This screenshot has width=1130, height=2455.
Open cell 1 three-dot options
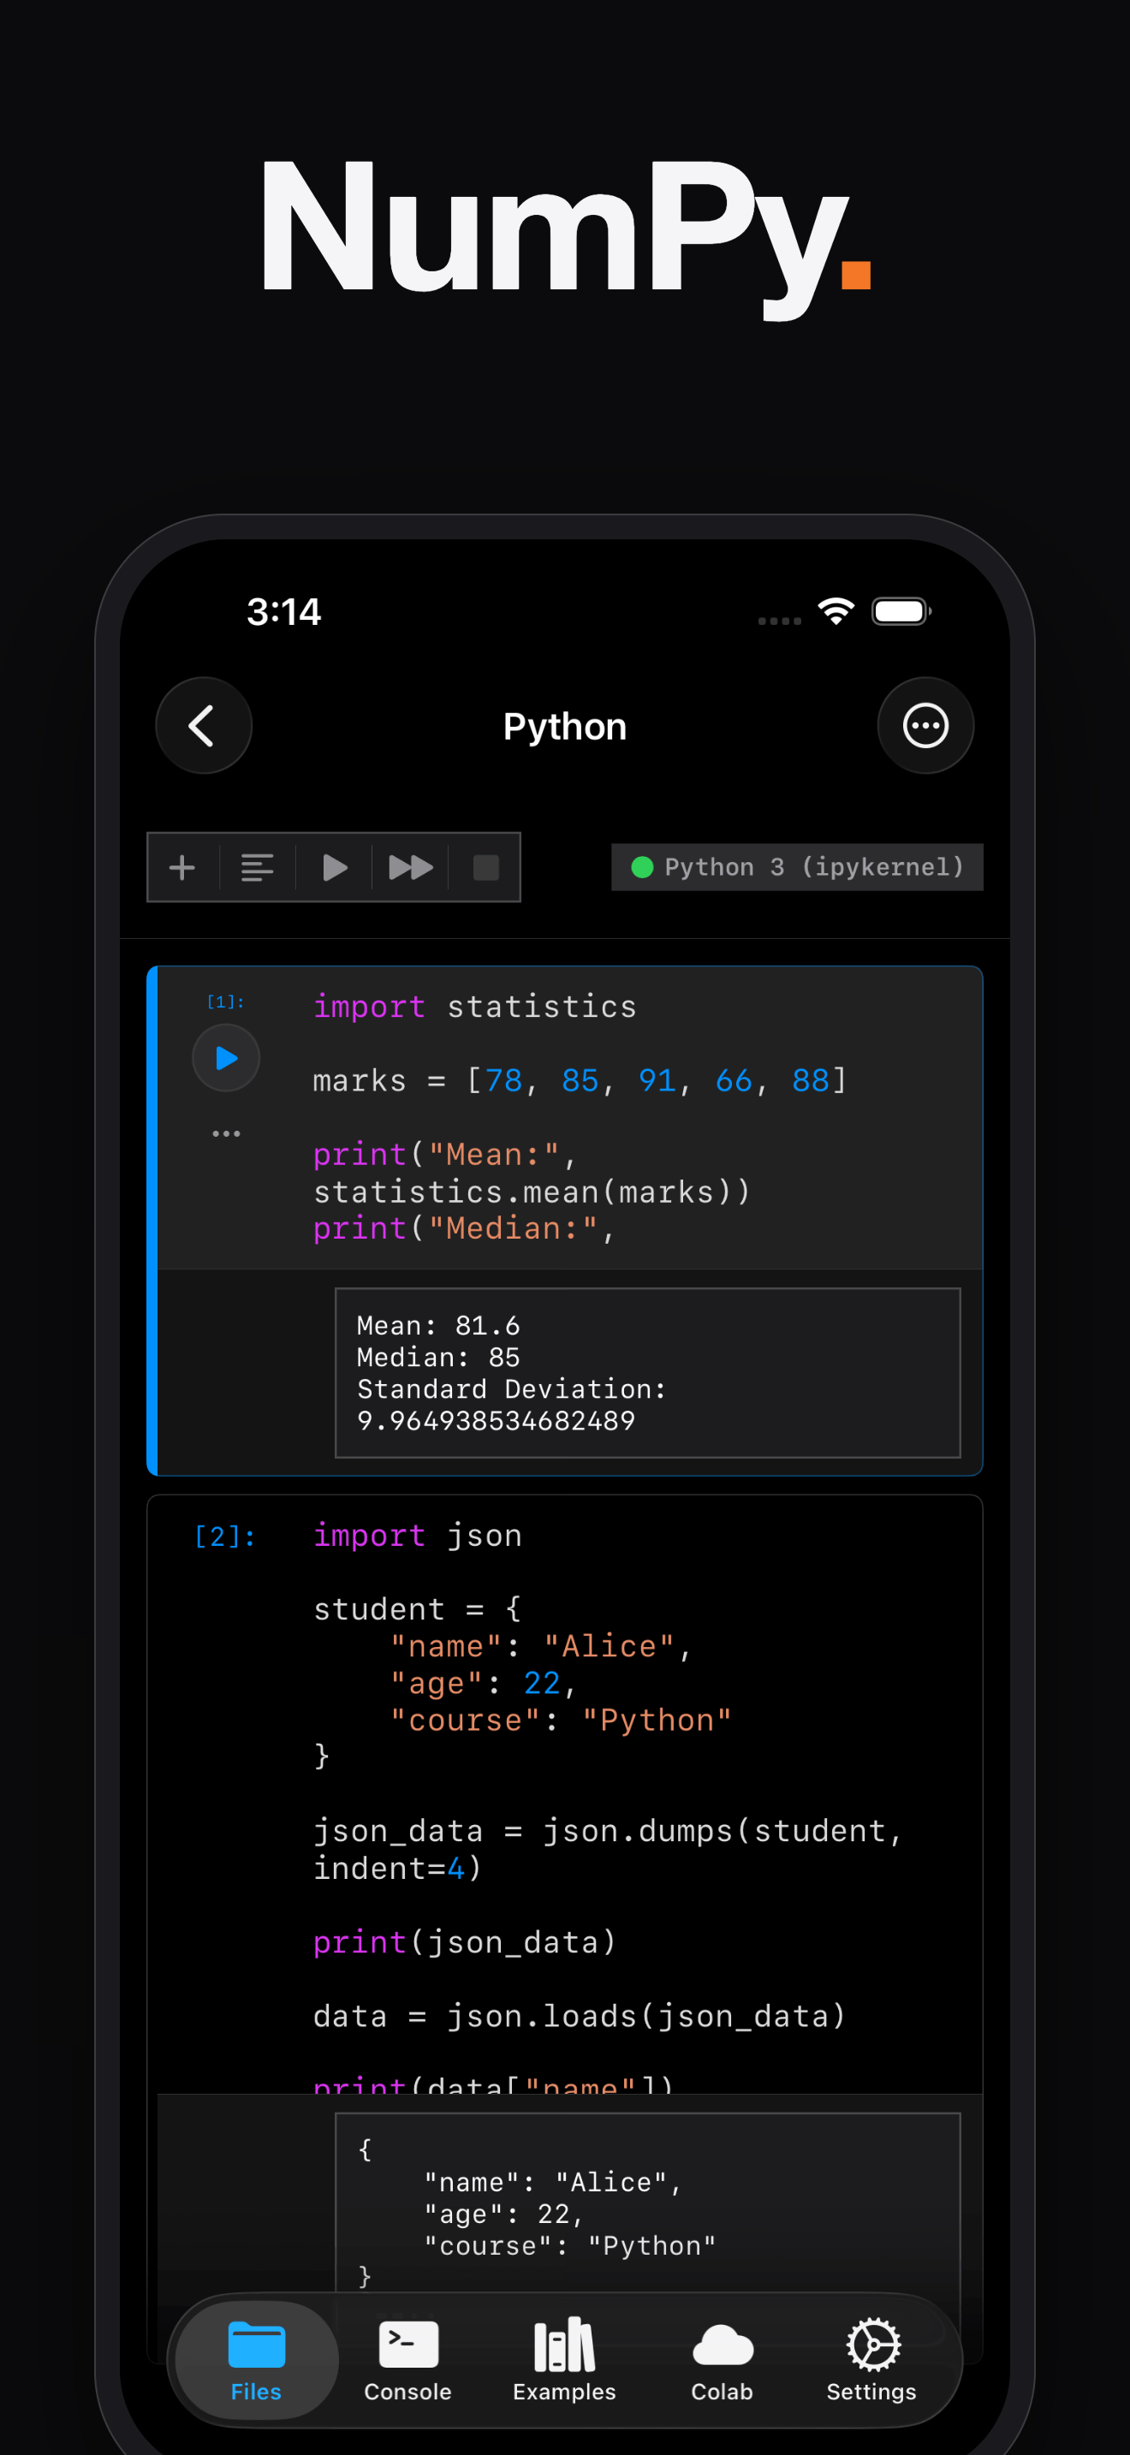click(x=226, y=1133)
